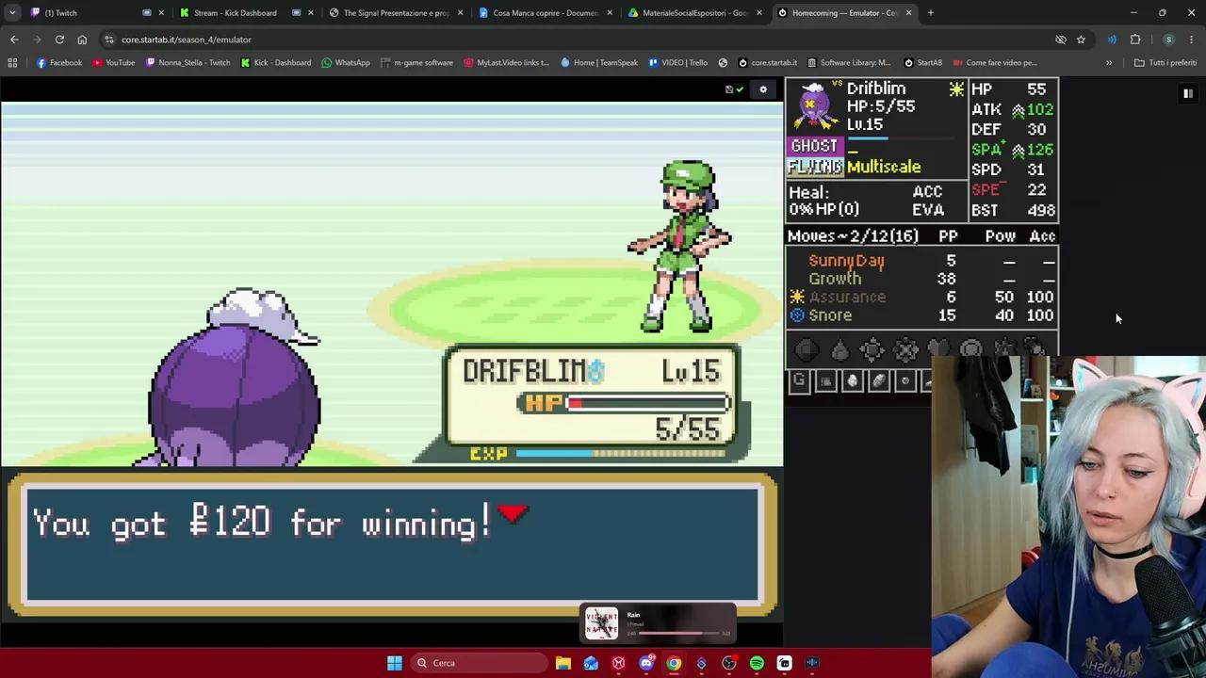Click the egg icon in tracker bottom row

click(852, 380)
